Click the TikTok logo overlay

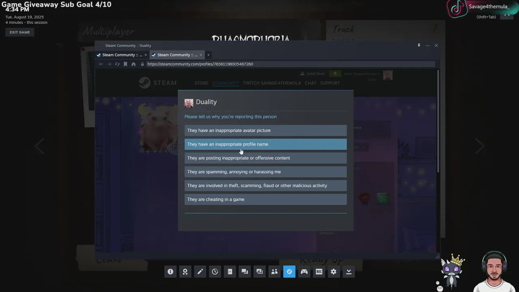(457, 9)
